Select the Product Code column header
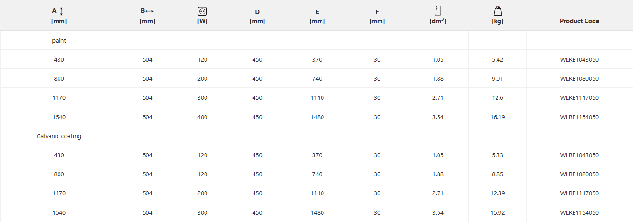The height and width of the screenshot is (222, 634). pyautogui.click(x=579, y=21)
